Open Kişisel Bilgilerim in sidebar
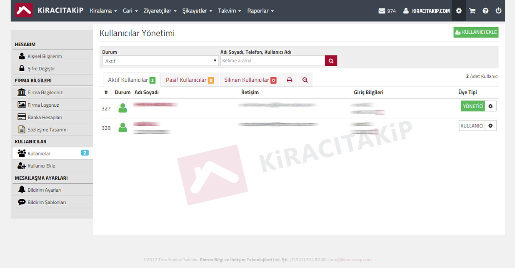This screenshot has width=515, height=268. point(52,56)
